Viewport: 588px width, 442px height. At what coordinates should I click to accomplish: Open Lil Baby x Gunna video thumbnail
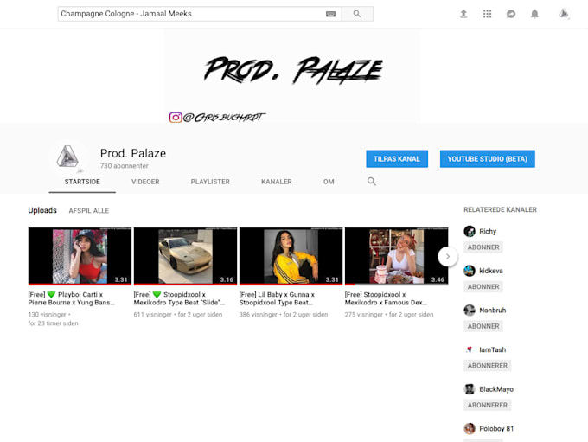point(291,256)
